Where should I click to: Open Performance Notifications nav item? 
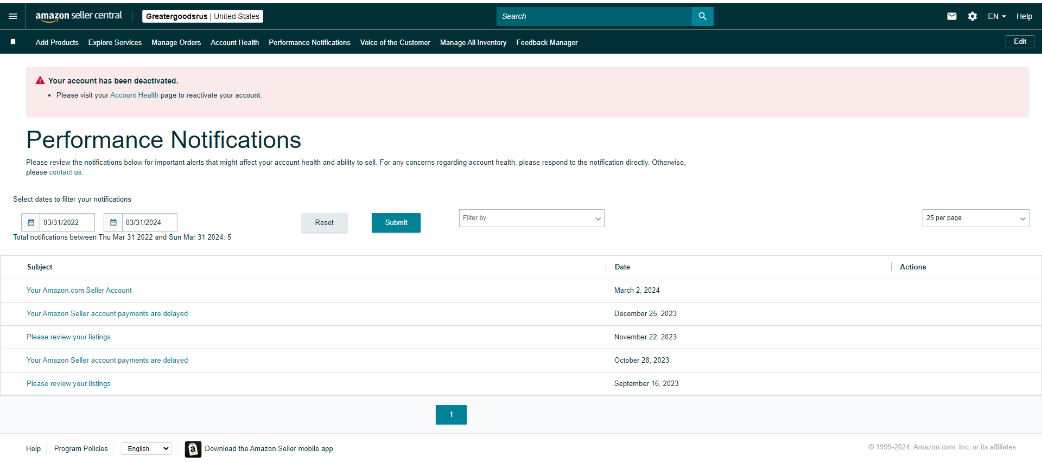click(309, 42)
